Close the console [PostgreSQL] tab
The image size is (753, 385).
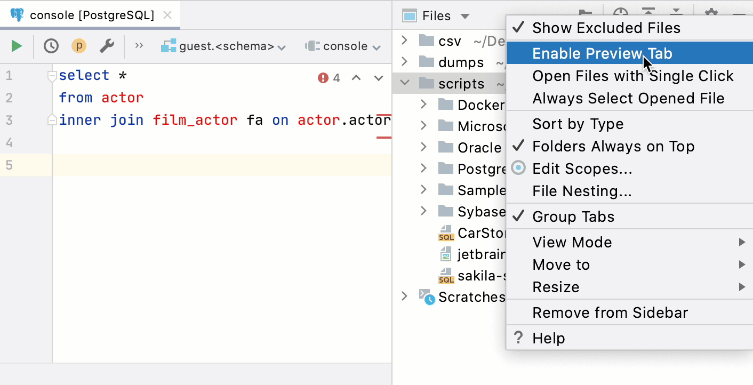[x=167, y=15]
